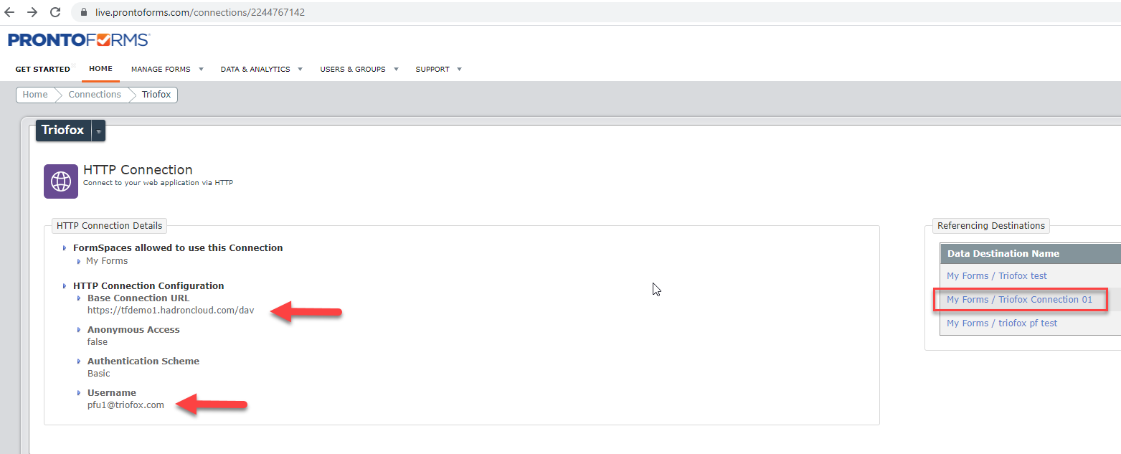Open the My Forms / triofox pf test destination
This screenshot has width=1121, height=454.
[1002, 323]
